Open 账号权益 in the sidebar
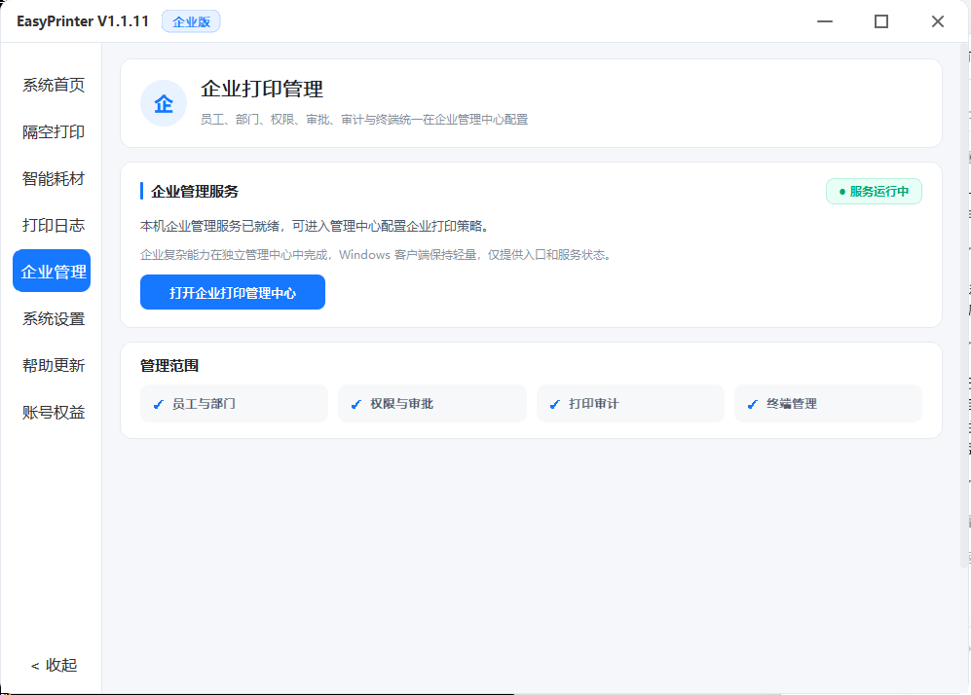 (54, 412)
